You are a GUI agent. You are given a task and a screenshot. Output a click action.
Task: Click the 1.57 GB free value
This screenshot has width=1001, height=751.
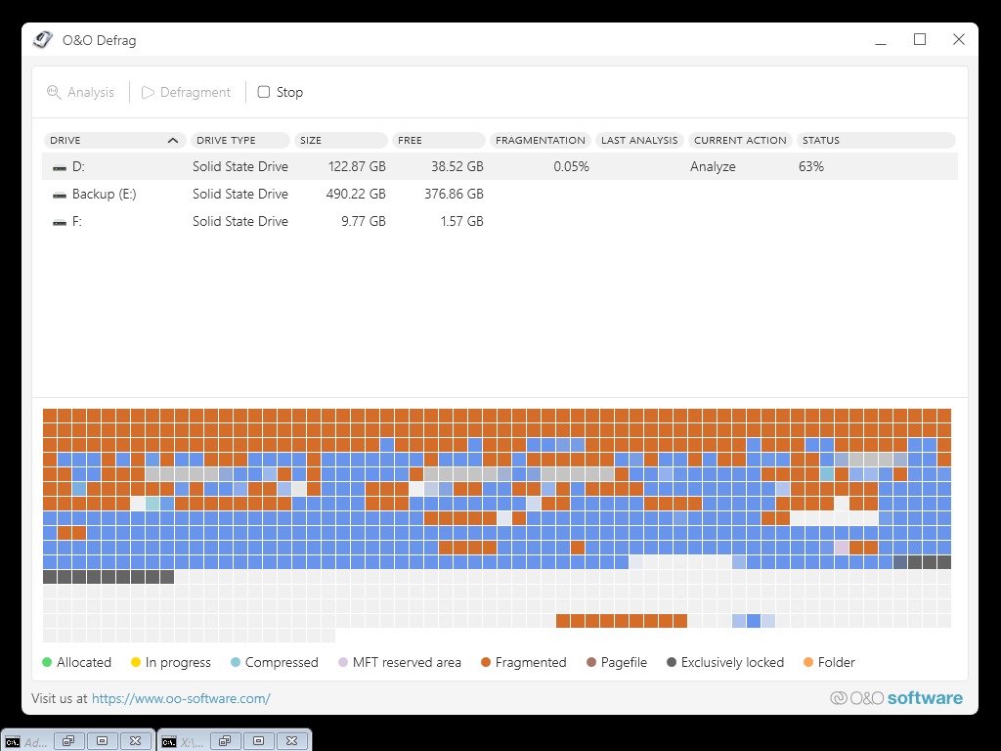point(461,222)
